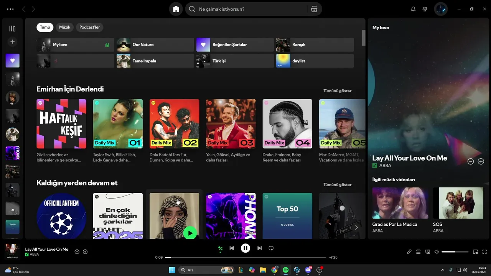Open the SOS music video
Screen dimensions: 491x276
pyautogui.click(x=458, y=203)
